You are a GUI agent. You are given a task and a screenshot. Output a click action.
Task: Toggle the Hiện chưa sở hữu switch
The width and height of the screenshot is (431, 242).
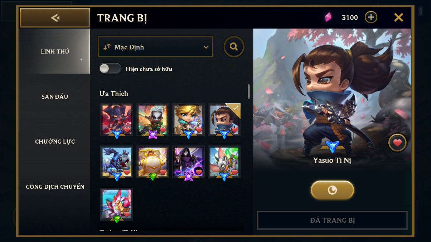[x=110, y=69]
